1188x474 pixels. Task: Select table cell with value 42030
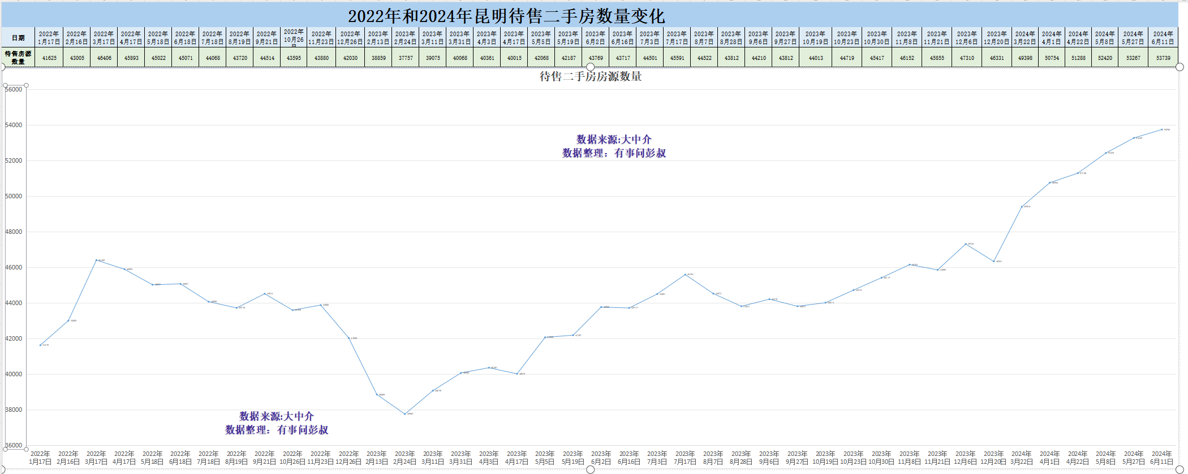350,58
